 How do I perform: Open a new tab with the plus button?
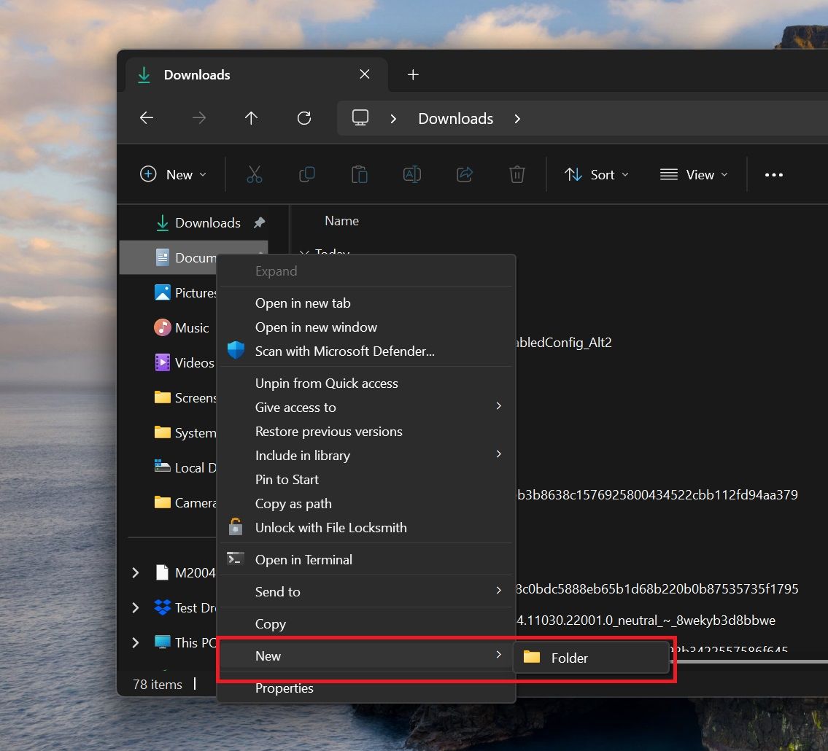[x=413, y=74]
